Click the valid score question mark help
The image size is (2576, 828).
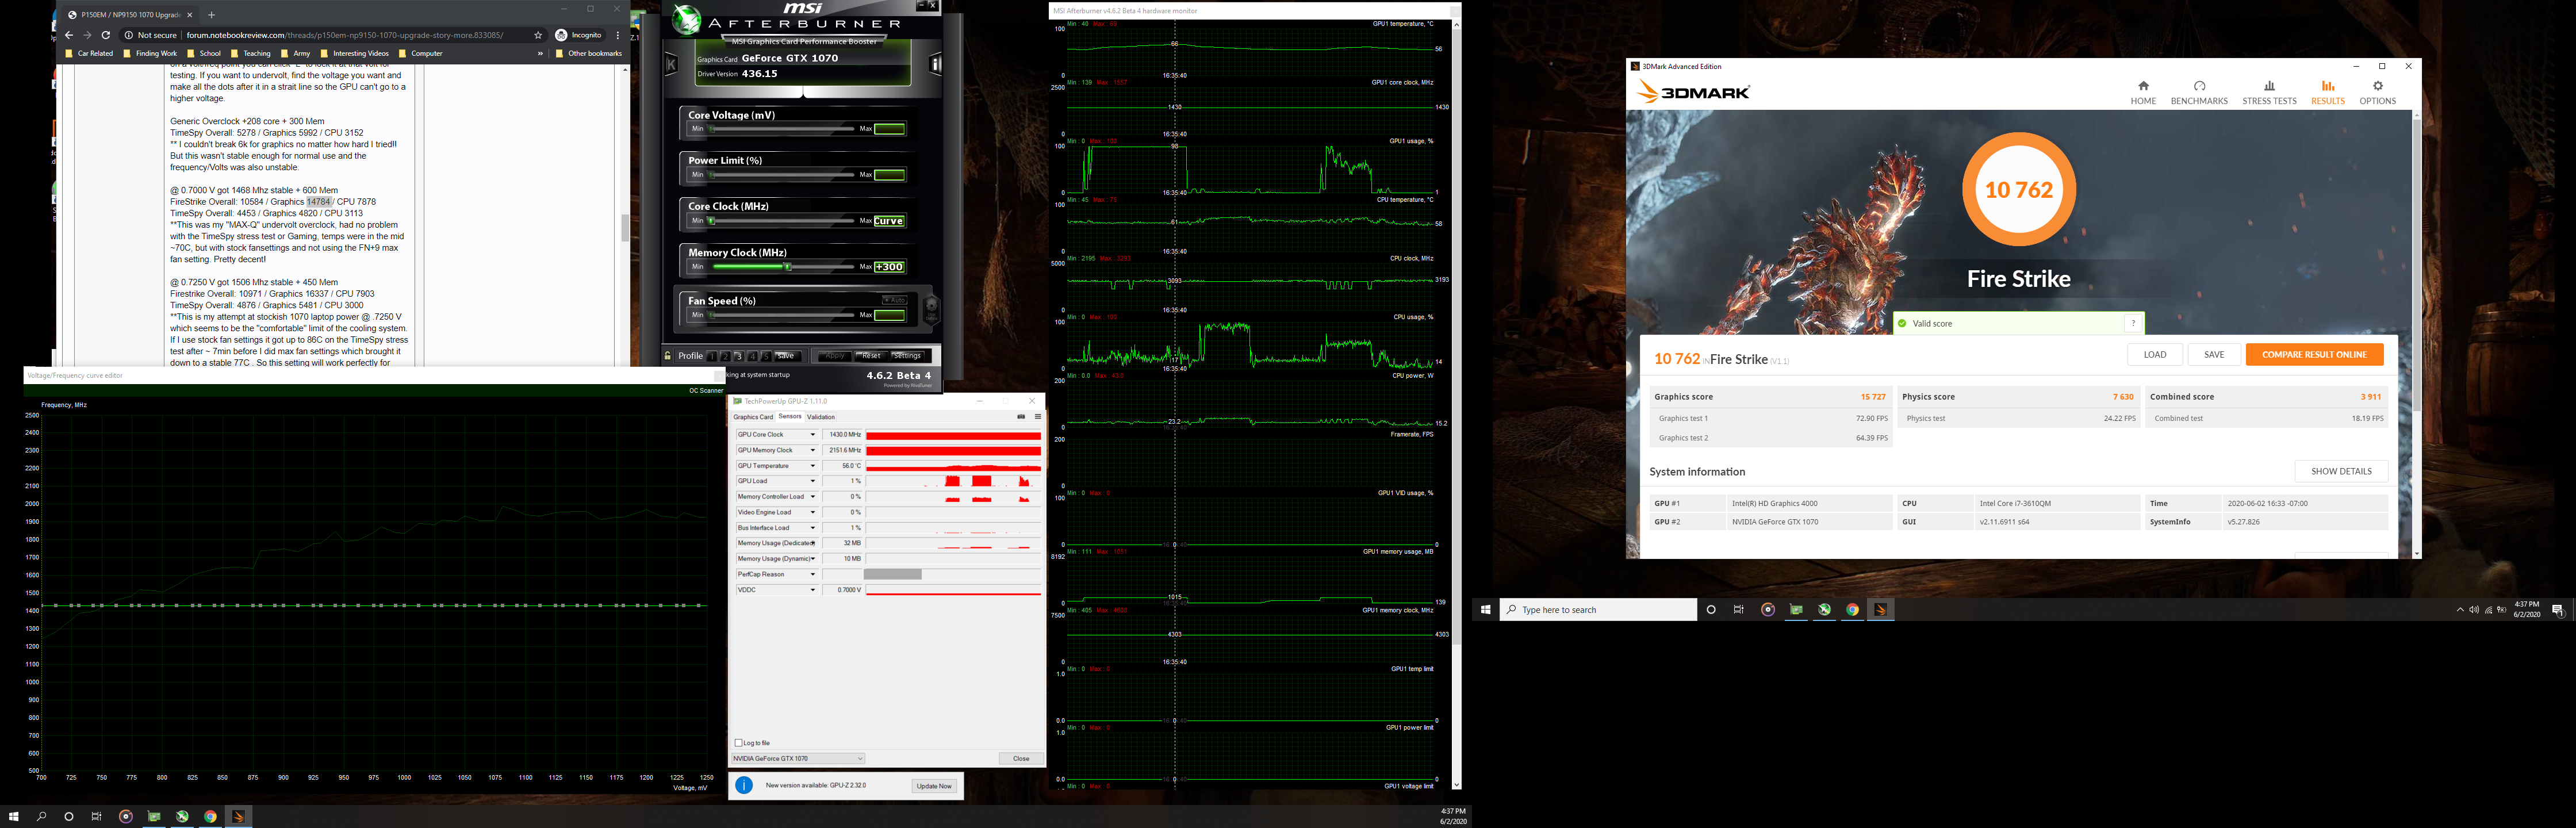(2133, 323)
